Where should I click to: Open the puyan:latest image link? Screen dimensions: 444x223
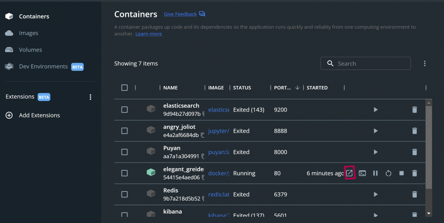pos(219,152)
